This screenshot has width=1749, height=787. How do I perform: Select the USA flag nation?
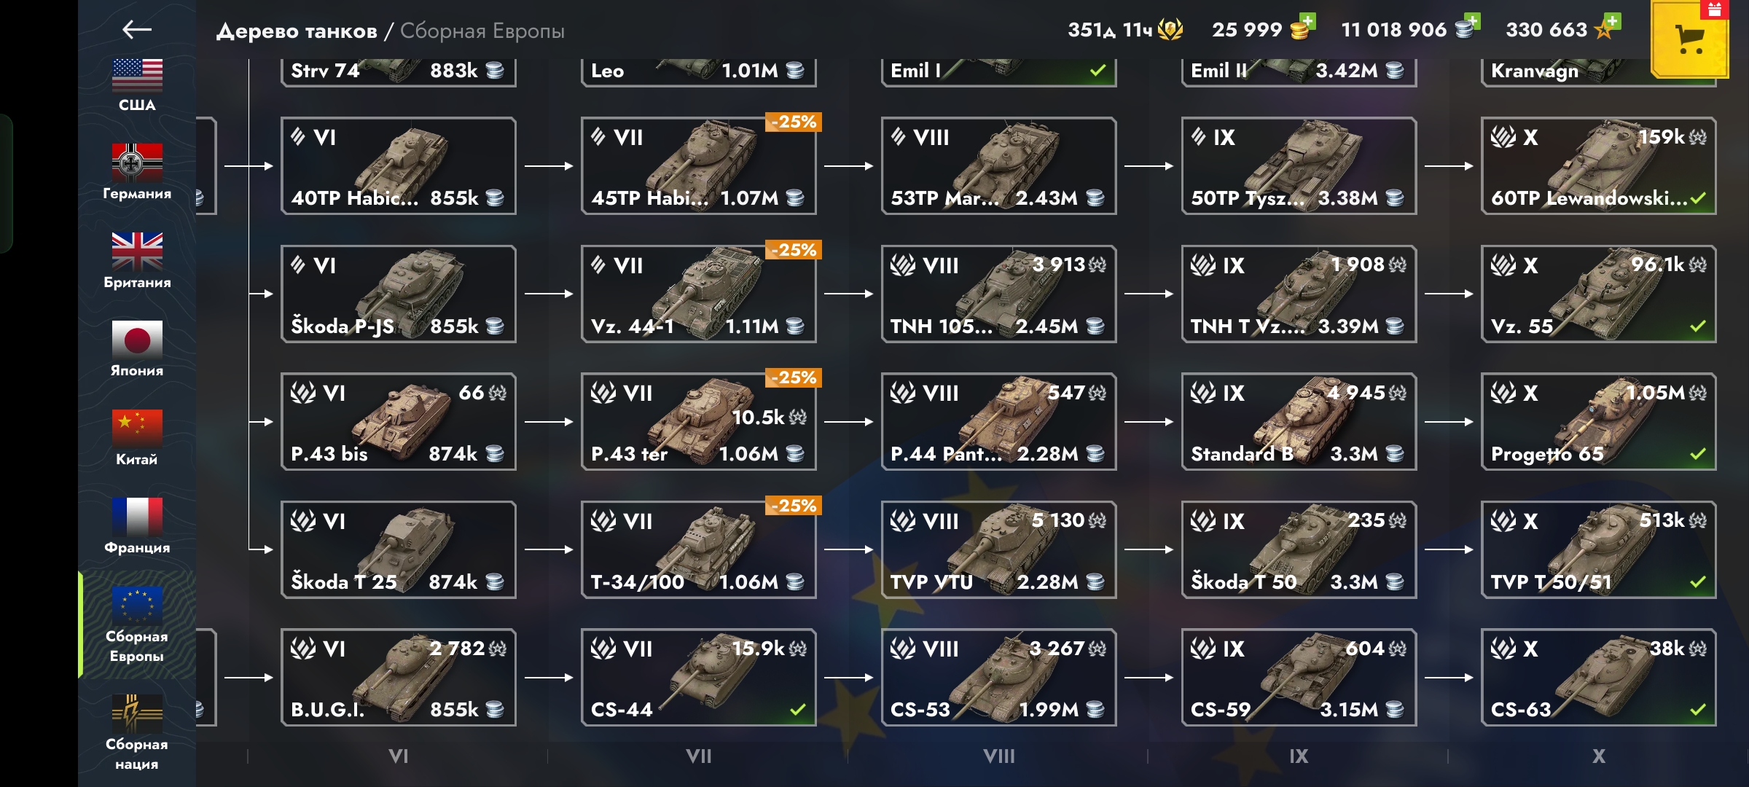point(137,85)
